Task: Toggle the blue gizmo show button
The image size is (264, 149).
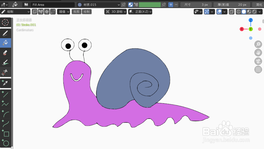Action: (207, 12)
